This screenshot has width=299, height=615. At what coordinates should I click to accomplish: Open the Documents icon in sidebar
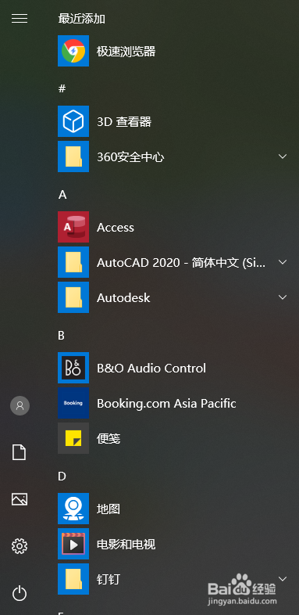[x=20, y=452]
